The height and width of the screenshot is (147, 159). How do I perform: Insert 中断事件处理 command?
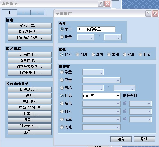click(x=30, y=108)
